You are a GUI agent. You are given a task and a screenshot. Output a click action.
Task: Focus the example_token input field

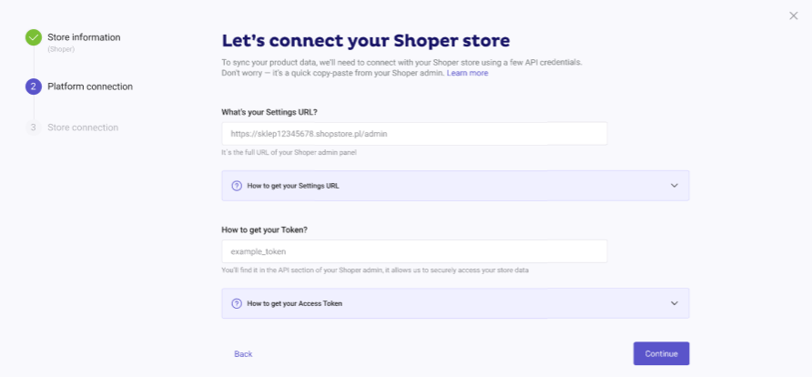[414, 251]
